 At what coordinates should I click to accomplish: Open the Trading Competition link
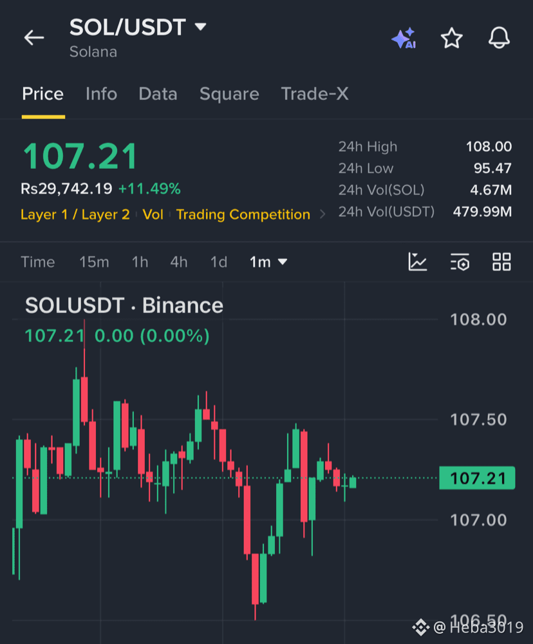pos(243,214)
